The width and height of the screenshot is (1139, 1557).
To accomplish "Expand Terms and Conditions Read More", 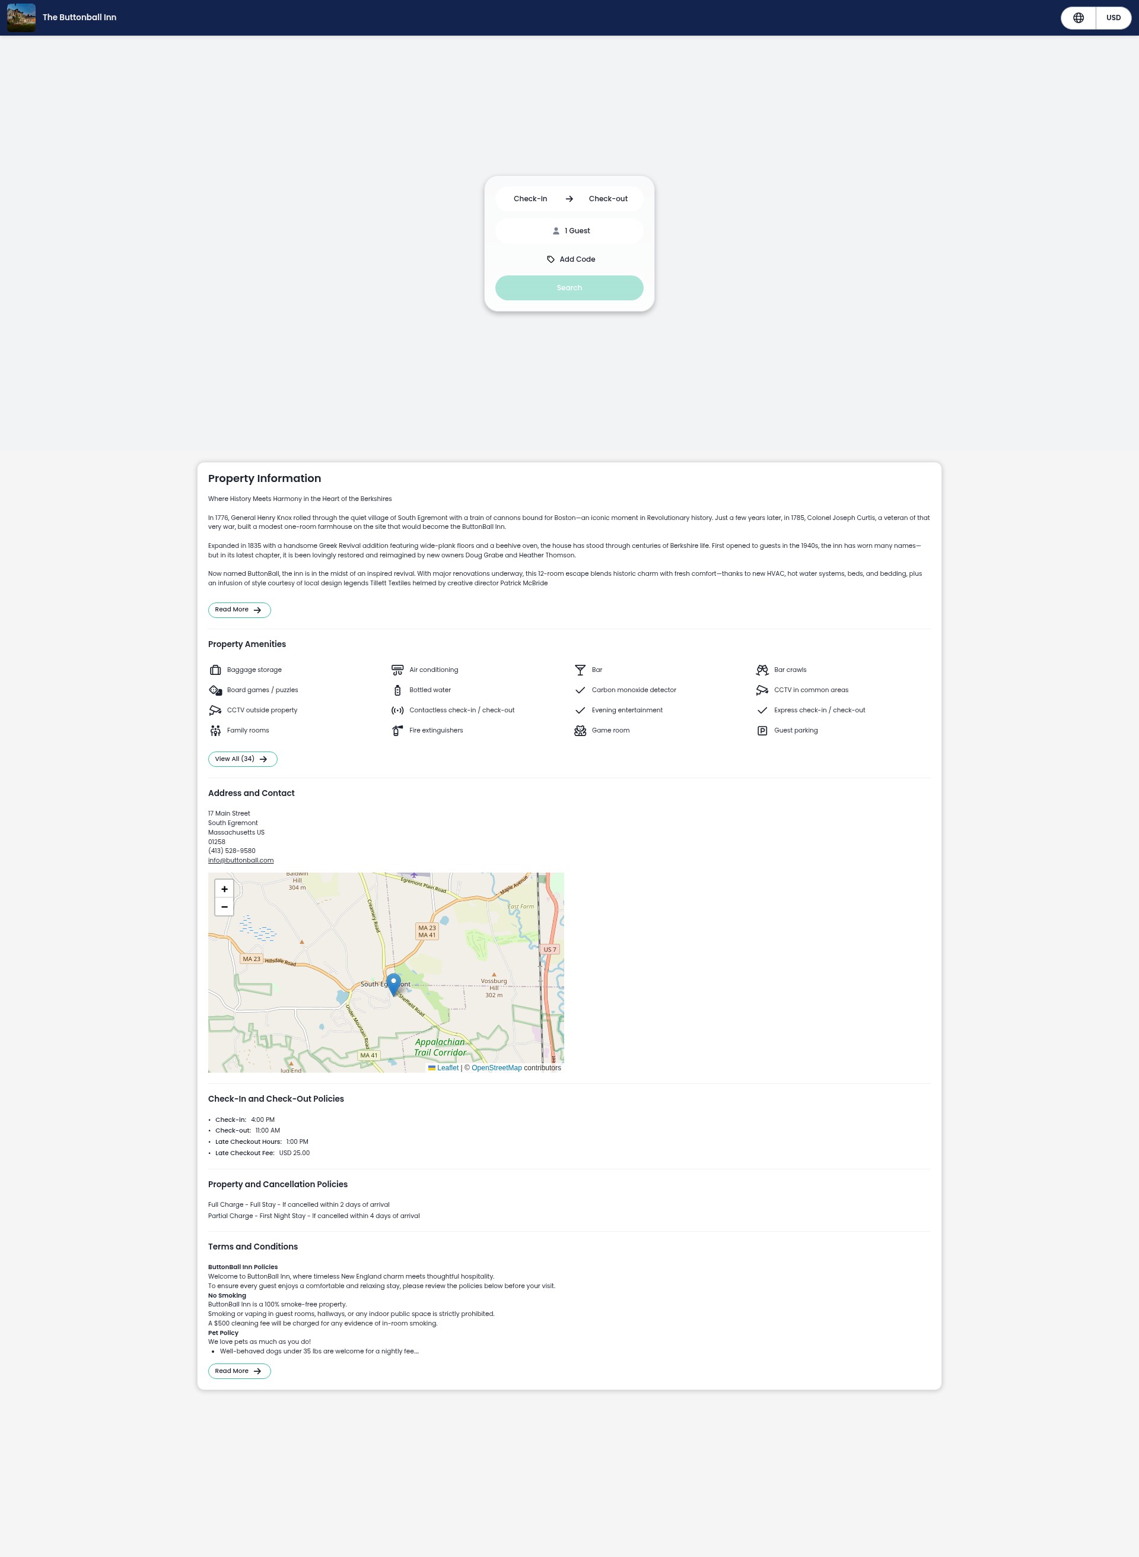I will point(239,1371).
